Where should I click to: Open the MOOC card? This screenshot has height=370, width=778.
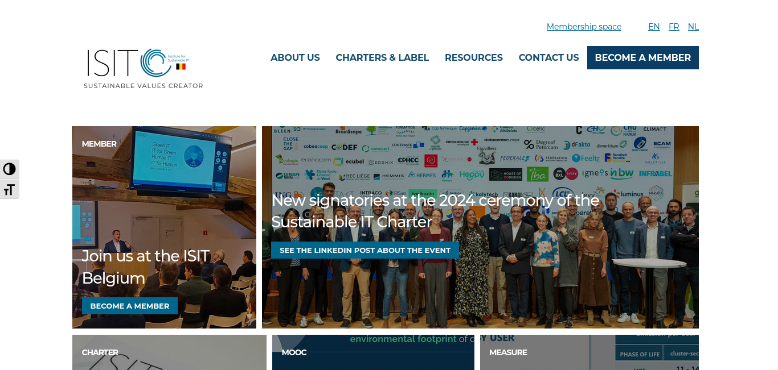point(373,352)
